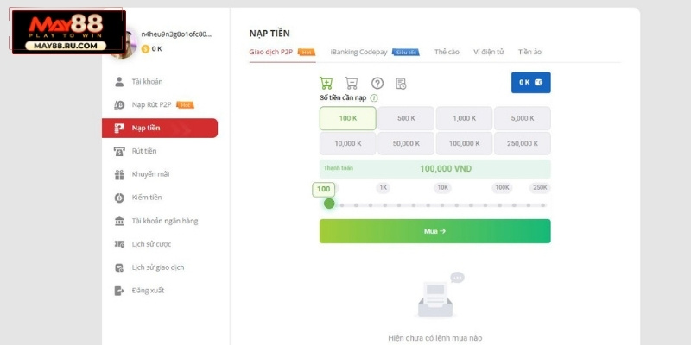Click the 10K slider marker

(x=442, y=188)
